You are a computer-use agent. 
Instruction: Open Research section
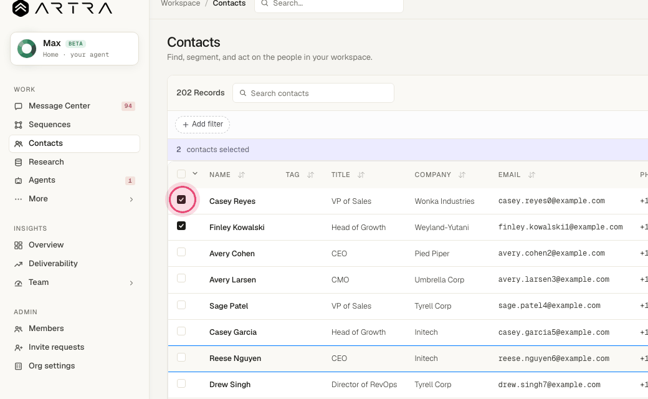74,161
